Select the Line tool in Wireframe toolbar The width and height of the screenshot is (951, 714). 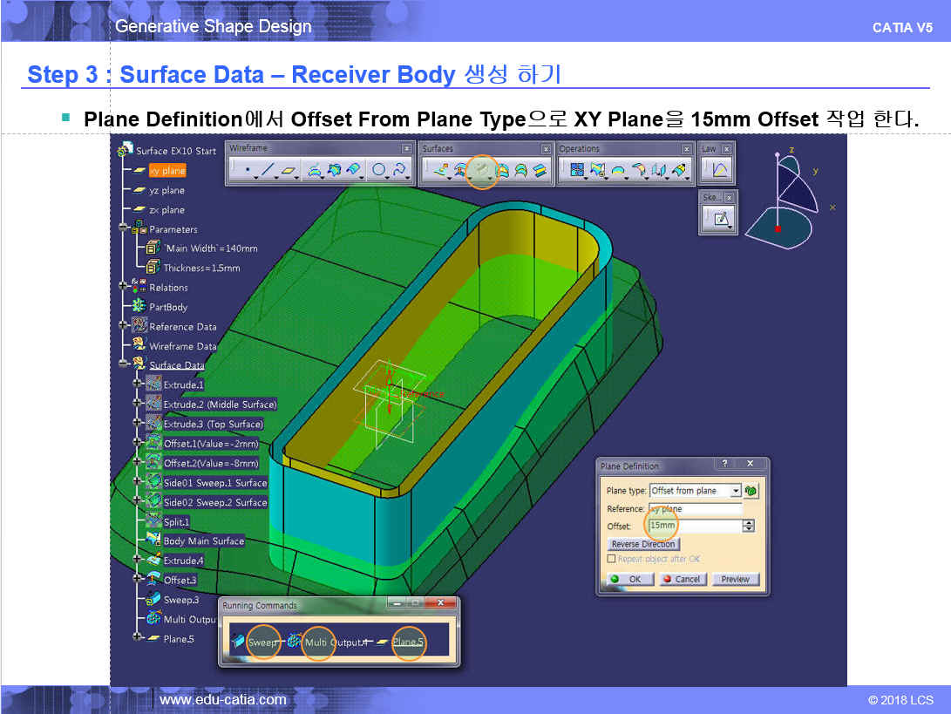268,170
